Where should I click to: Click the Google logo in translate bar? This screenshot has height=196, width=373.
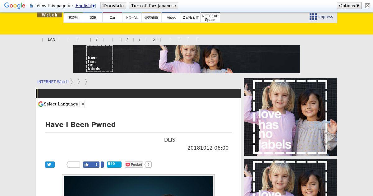click(x=15, y=6)
